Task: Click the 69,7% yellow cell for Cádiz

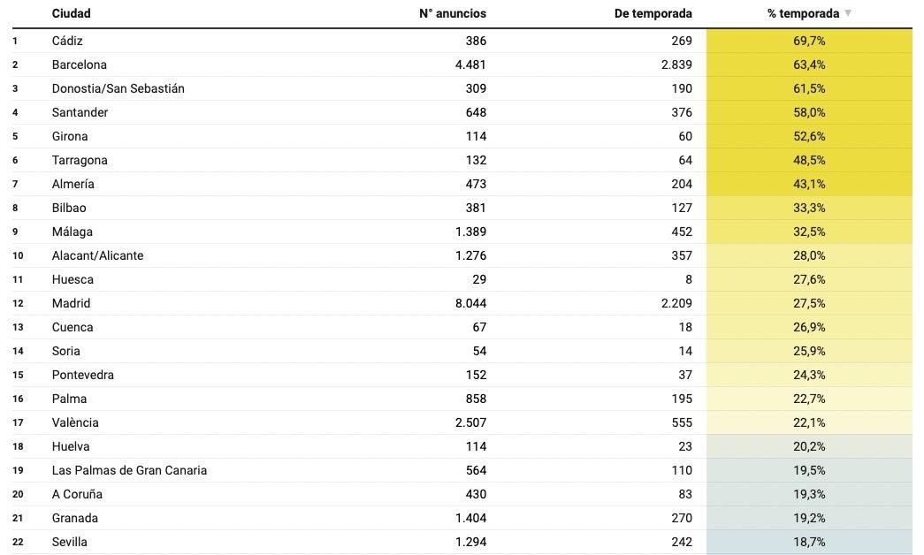Action: [809, 41]
